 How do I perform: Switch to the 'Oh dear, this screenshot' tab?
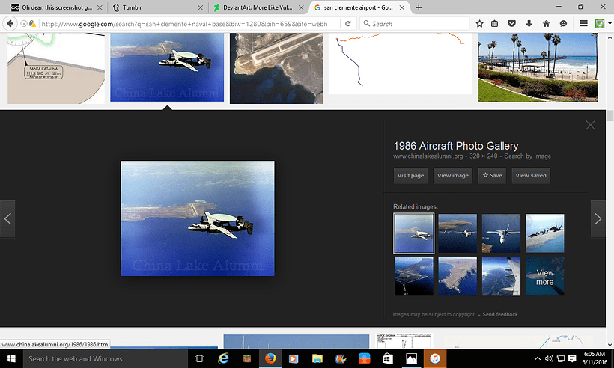tap(57, 7)
